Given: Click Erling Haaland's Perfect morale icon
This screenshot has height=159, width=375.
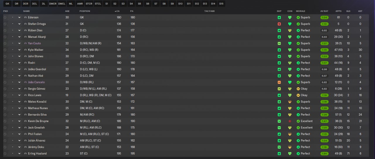Looking at the screenshot, I should [298, 153].
